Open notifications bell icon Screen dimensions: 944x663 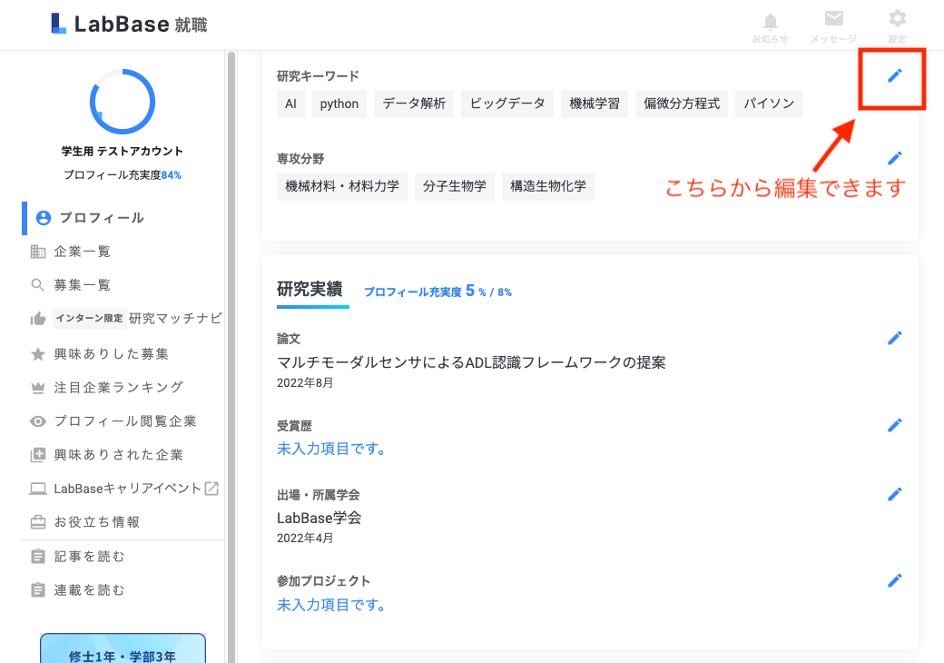[770, 25]
